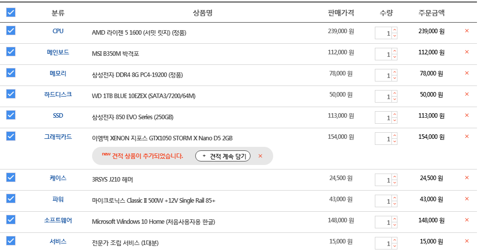Increase quantity of CPU item with up arrow
This screenshot has height=252, width=484.
394,30
